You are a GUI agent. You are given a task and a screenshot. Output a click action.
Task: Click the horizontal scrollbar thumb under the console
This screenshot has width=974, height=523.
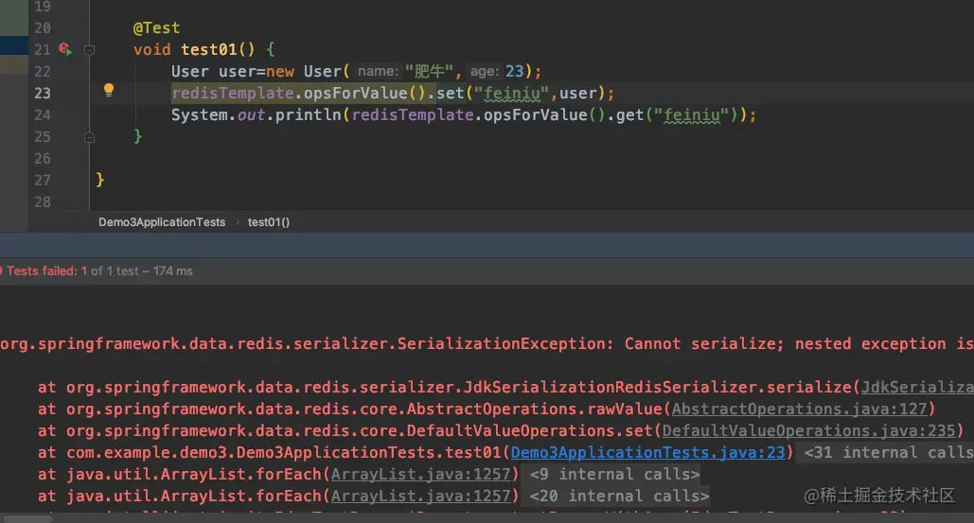point(27,518)
